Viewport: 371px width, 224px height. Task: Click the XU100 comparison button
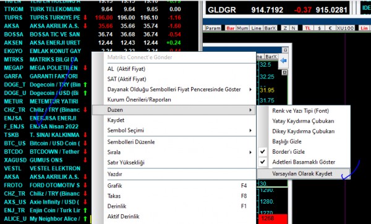(345, 28)
